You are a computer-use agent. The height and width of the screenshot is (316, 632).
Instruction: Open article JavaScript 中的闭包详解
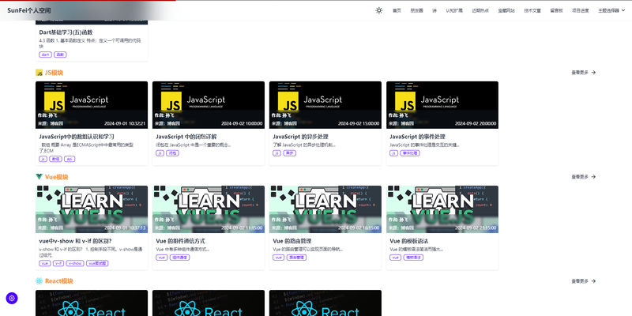186,137
